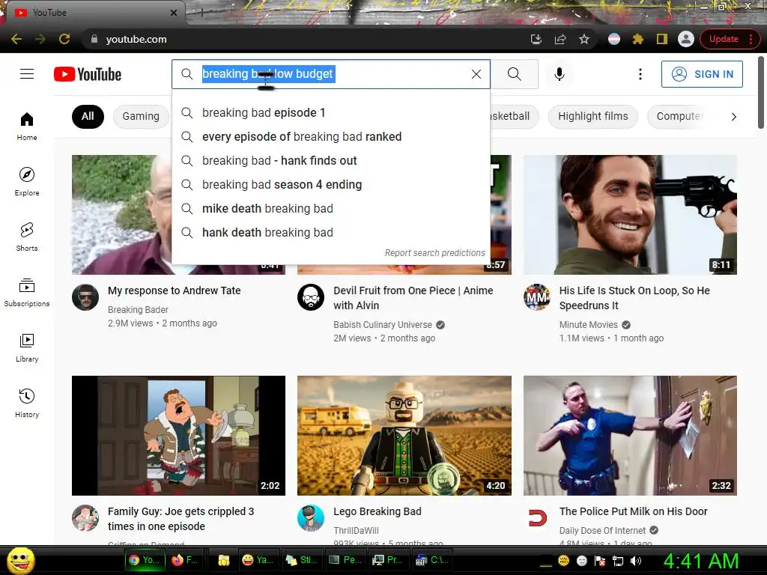This screenshot has height=575, width=767.
Task: Open 'The Police Put Milk on His Door' thumbnail
Action: click(x=630, y=436)
